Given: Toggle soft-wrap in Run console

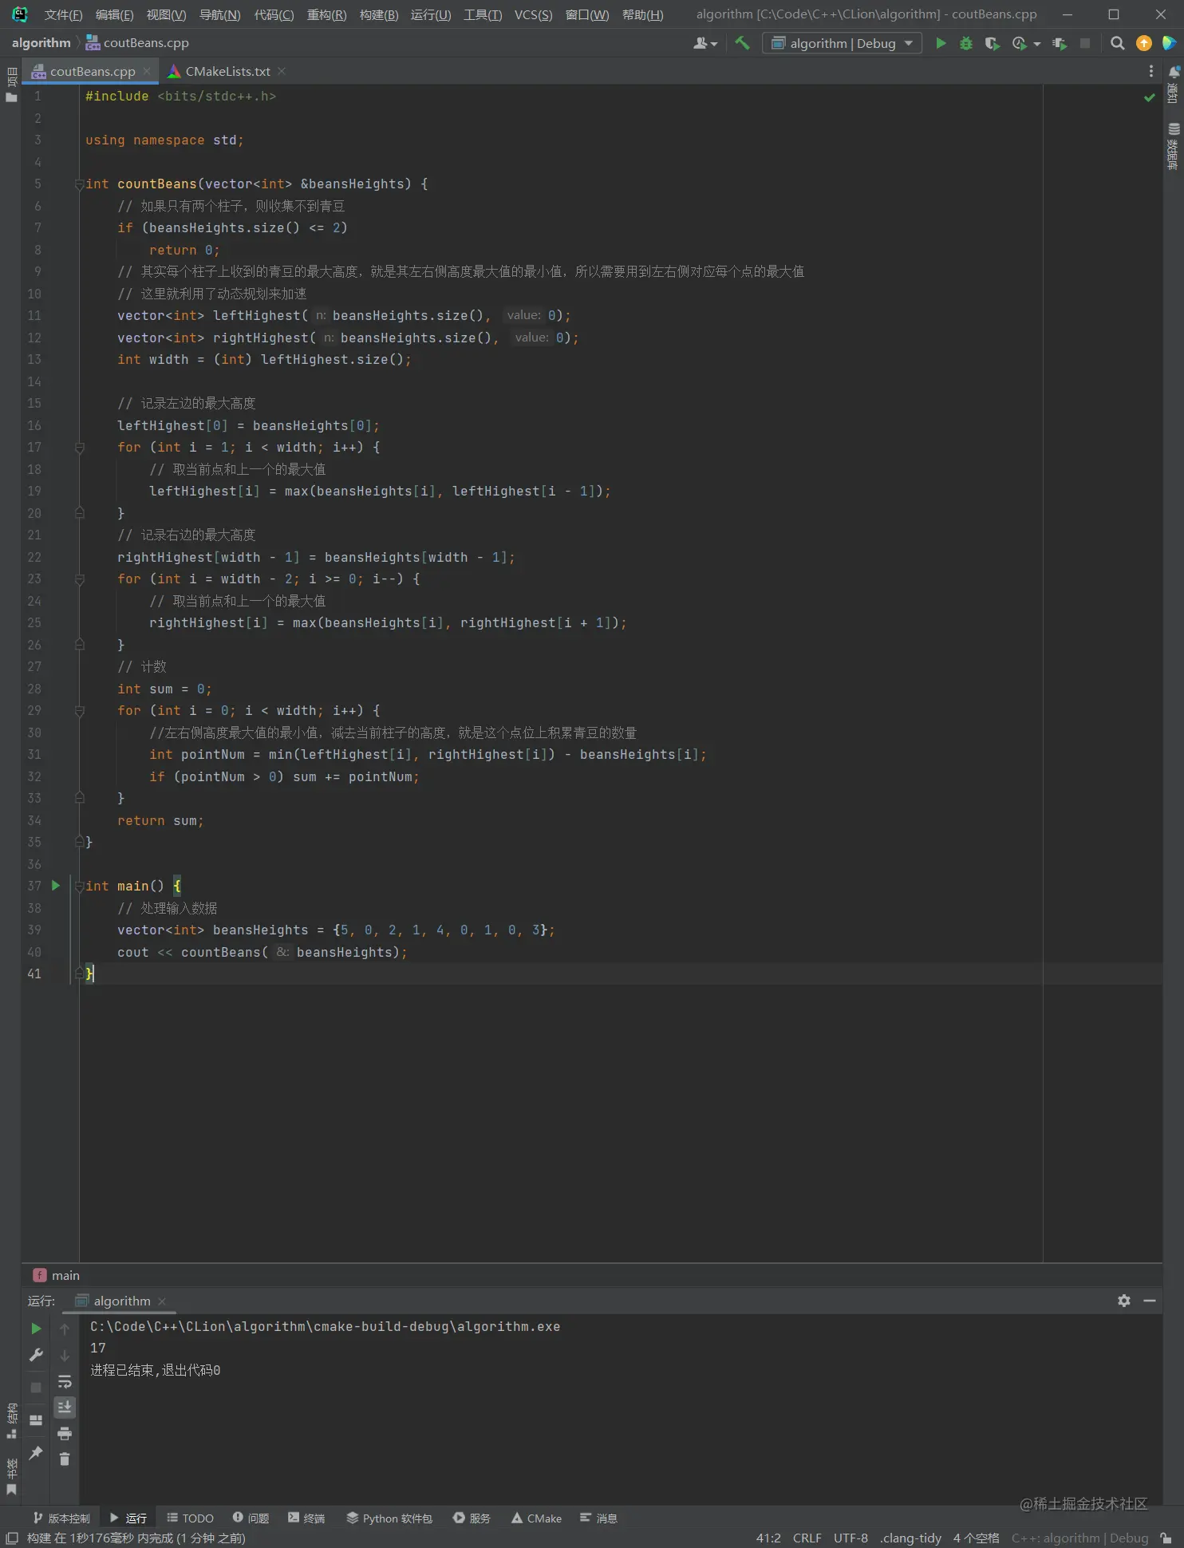Looking at the screenshot, I should tap(65, 1381).
